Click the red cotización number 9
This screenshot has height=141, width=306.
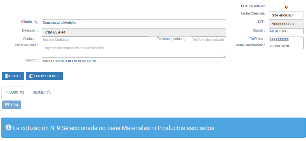point(286,8)
